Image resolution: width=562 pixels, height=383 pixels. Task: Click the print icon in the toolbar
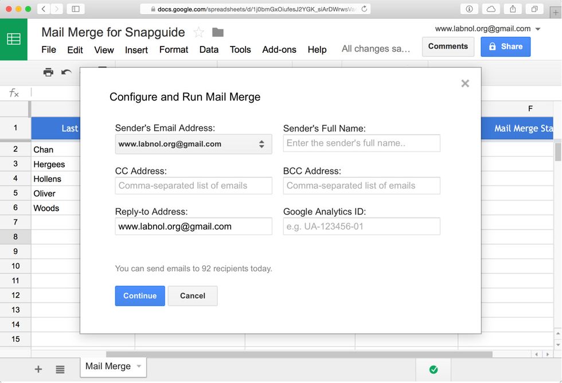click(x=48, y=72)
